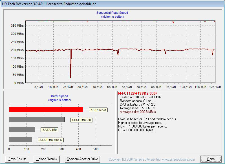The width and height of the screenshot is (225, 164).
Task: Click the M4-CT128M4SSD2 000F drive name
Action: 138,94
